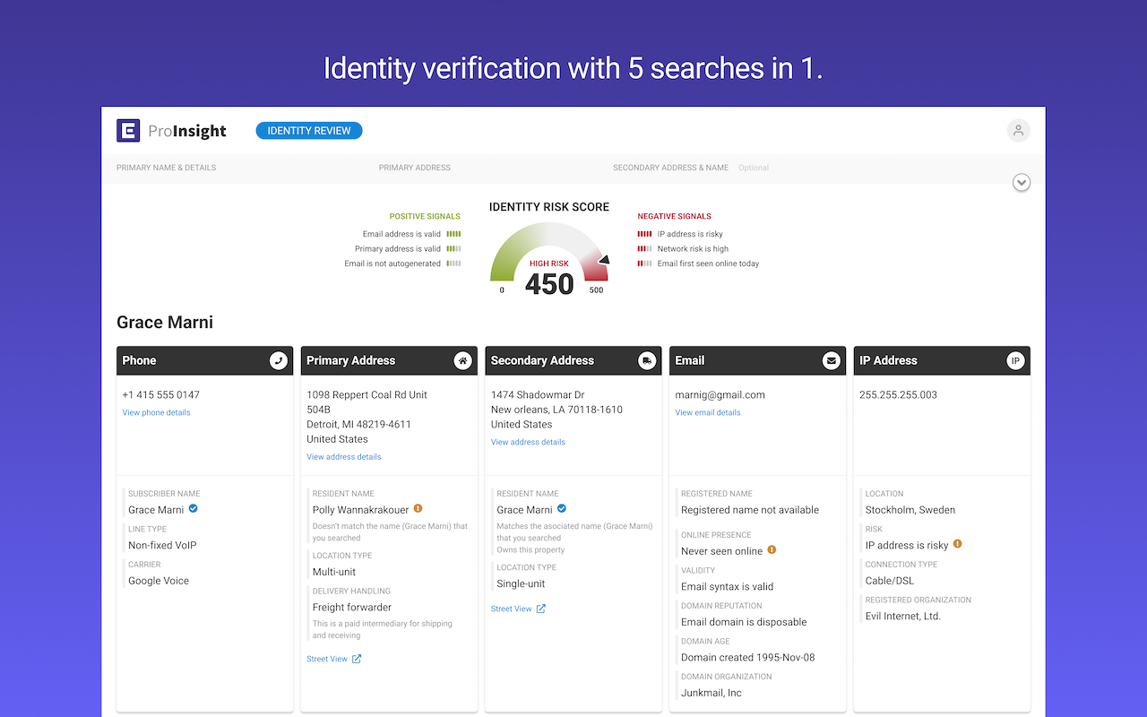Click Secondary Address & Name optional field
The width and height of the screenshot is (1147, 717).
click(690, 168)
